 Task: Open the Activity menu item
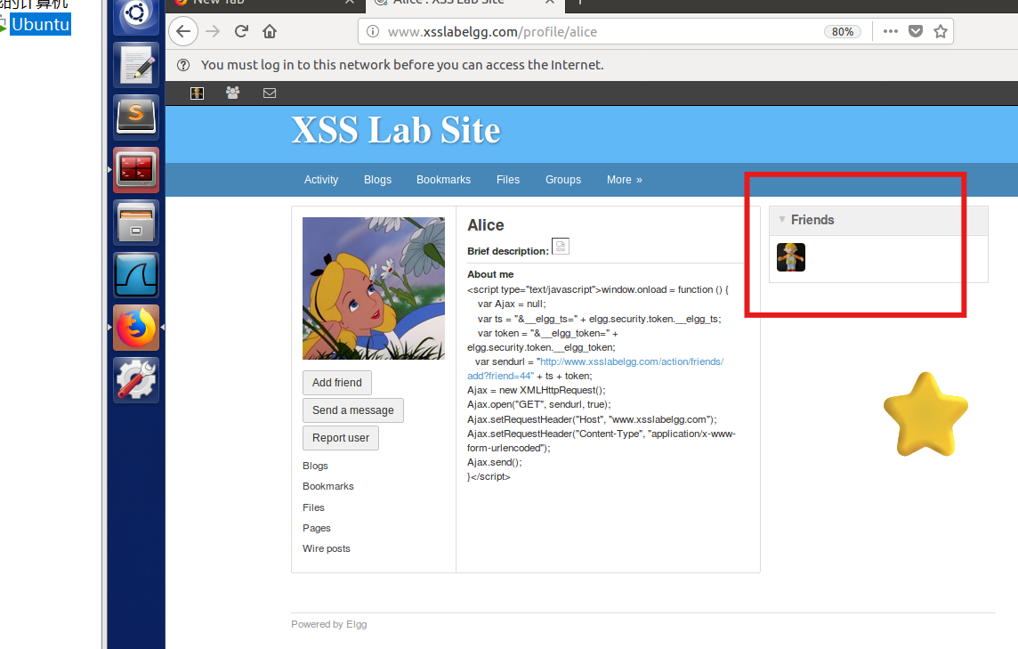(x=320, y=180)
